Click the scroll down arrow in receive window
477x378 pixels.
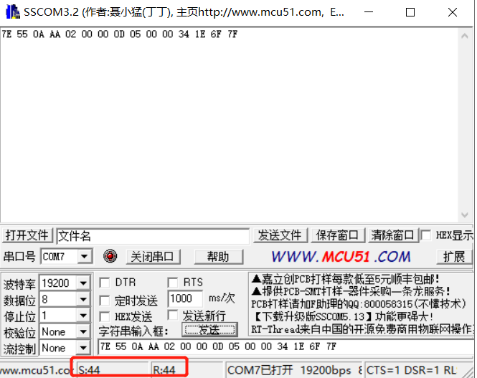click(x=464, y=215)
